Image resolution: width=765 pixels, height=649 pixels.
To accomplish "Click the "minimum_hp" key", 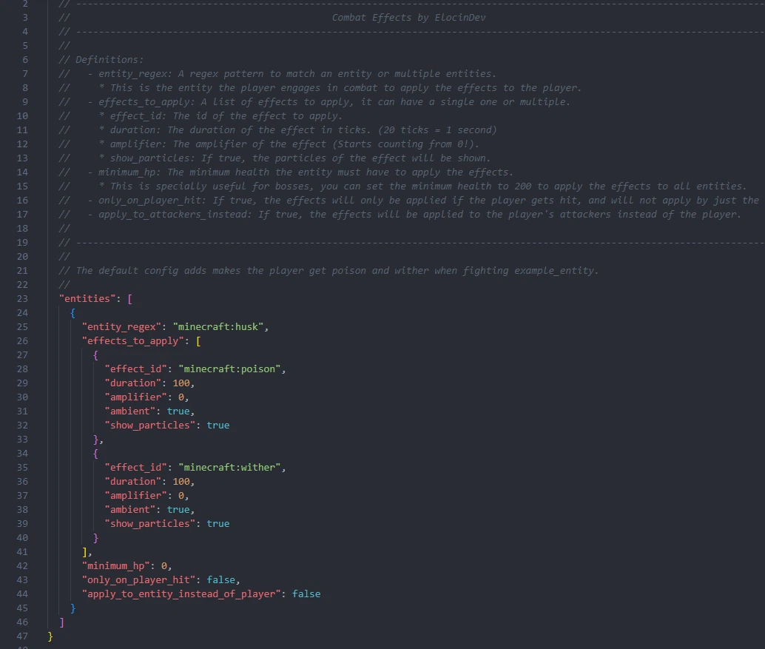I will (115, 566).
